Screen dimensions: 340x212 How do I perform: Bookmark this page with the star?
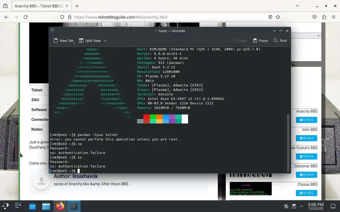pos(278,17)
